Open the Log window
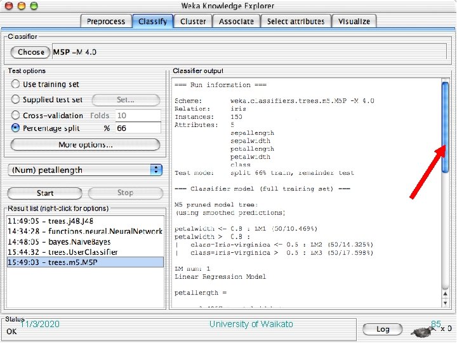457x343 pixels. (382, 329)
